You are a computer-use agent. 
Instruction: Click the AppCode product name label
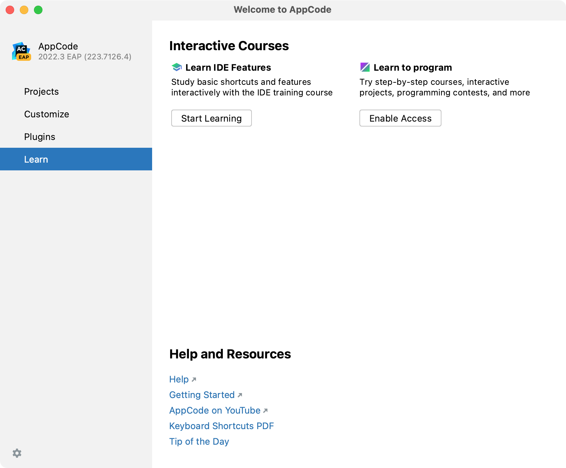58,46
